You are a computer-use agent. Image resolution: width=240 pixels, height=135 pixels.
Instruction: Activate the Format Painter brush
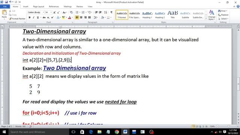[17, 19]
